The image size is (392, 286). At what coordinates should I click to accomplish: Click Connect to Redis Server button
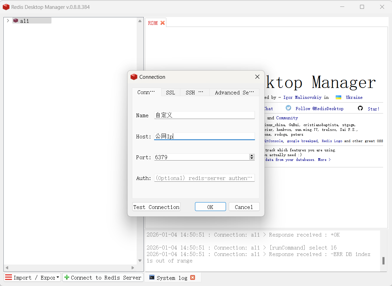coord(103,277)
